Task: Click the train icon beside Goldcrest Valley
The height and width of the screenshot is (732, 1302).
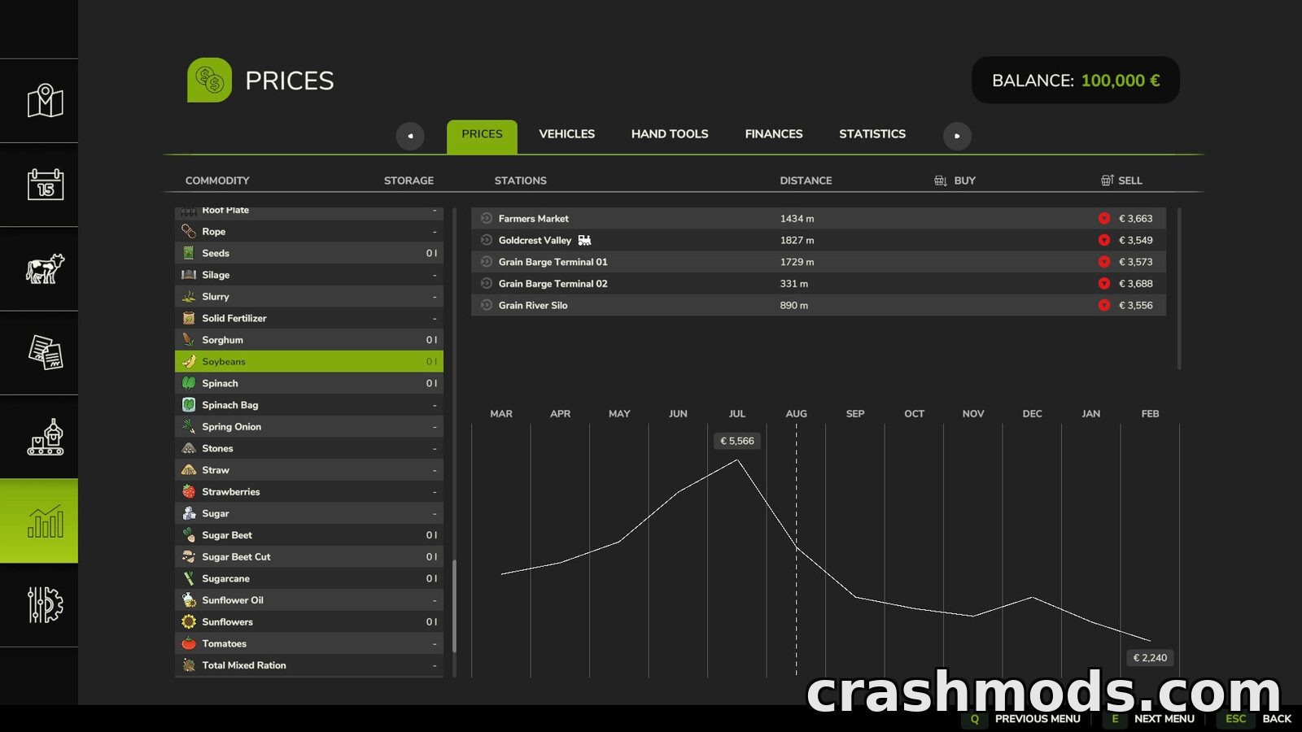Action: 584,240
